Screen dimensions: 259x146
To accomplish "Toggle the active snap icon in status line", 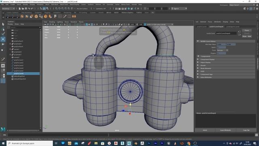I will click(44, 9).
